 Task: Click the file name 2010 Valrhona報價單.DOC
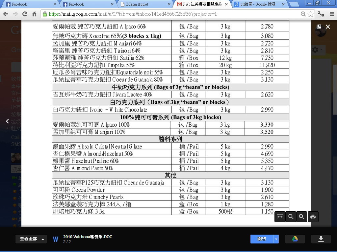(x=88, y=237)
